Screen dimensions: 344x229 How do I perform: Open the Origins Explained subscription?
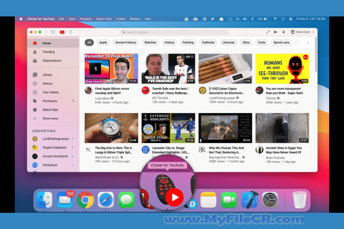point(53,147)
